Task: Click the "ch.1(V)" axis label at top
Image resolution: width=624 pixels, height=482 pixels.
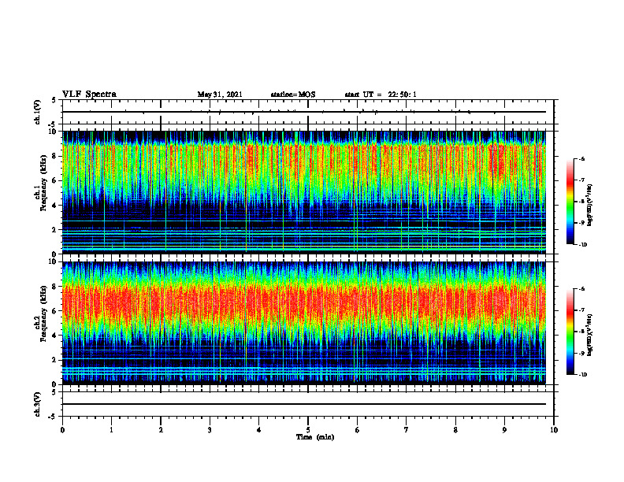Action: (x=38, y=112)
